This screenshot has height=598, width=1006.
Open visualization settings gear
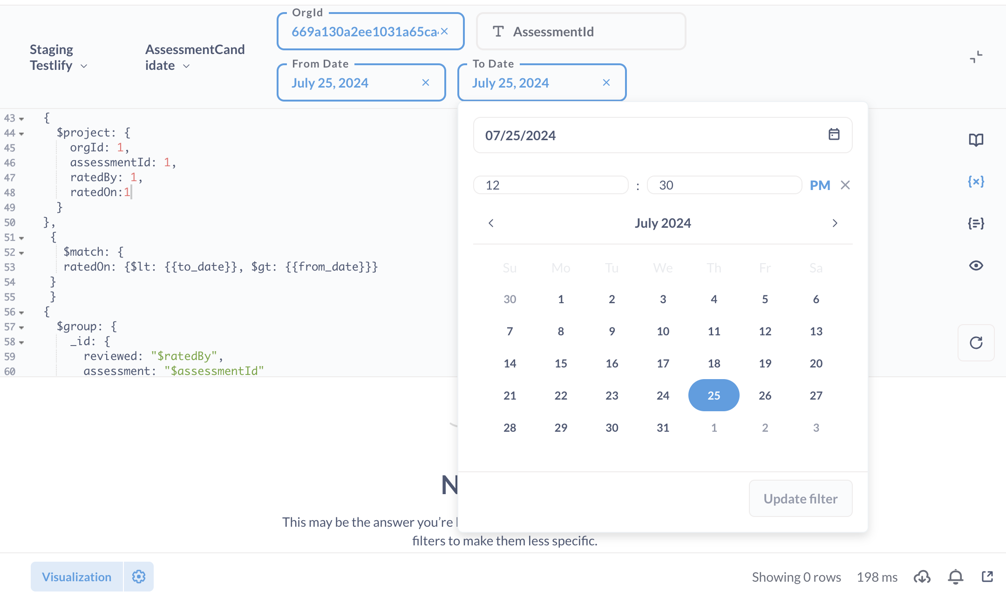point(139,577)
